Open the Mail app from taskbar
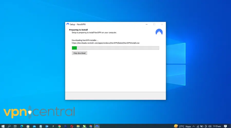Image resolution: width=231 pixels, height=128 pixels. tap(34, 126)
